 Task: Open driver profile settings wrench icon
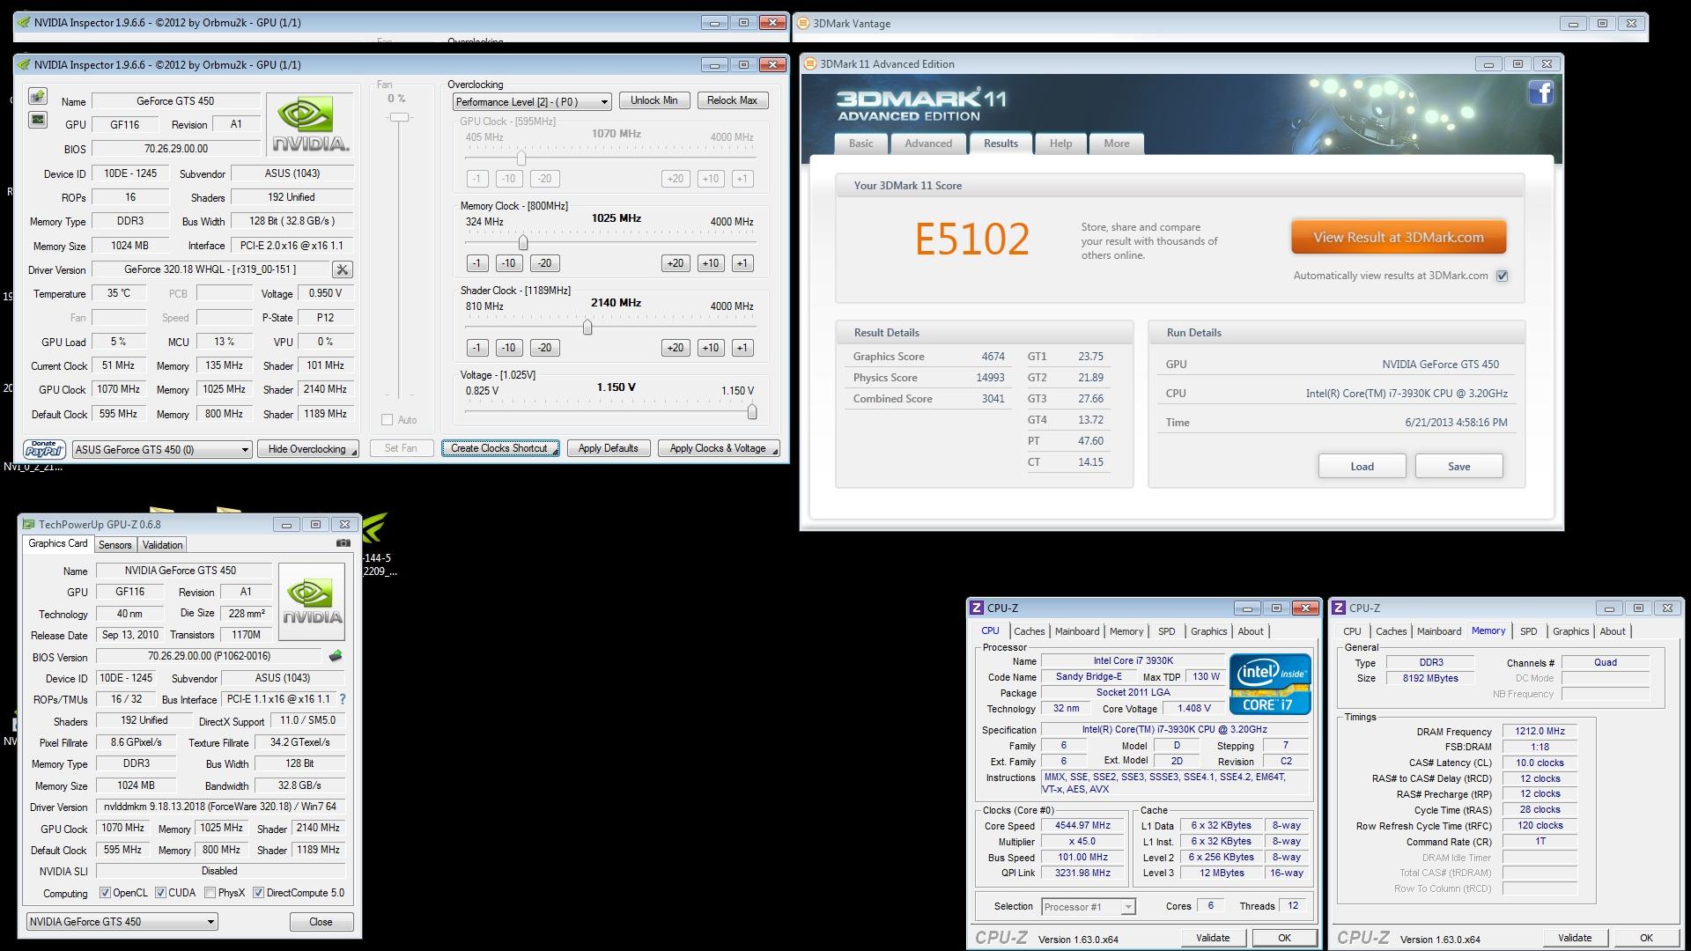pyautogui.click(x=343, y=269)
